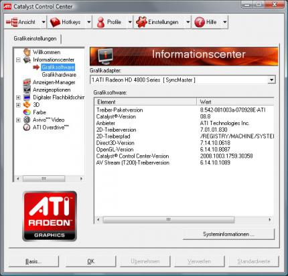Click the ATI Overdrive gauge icon

click(27, 128)
